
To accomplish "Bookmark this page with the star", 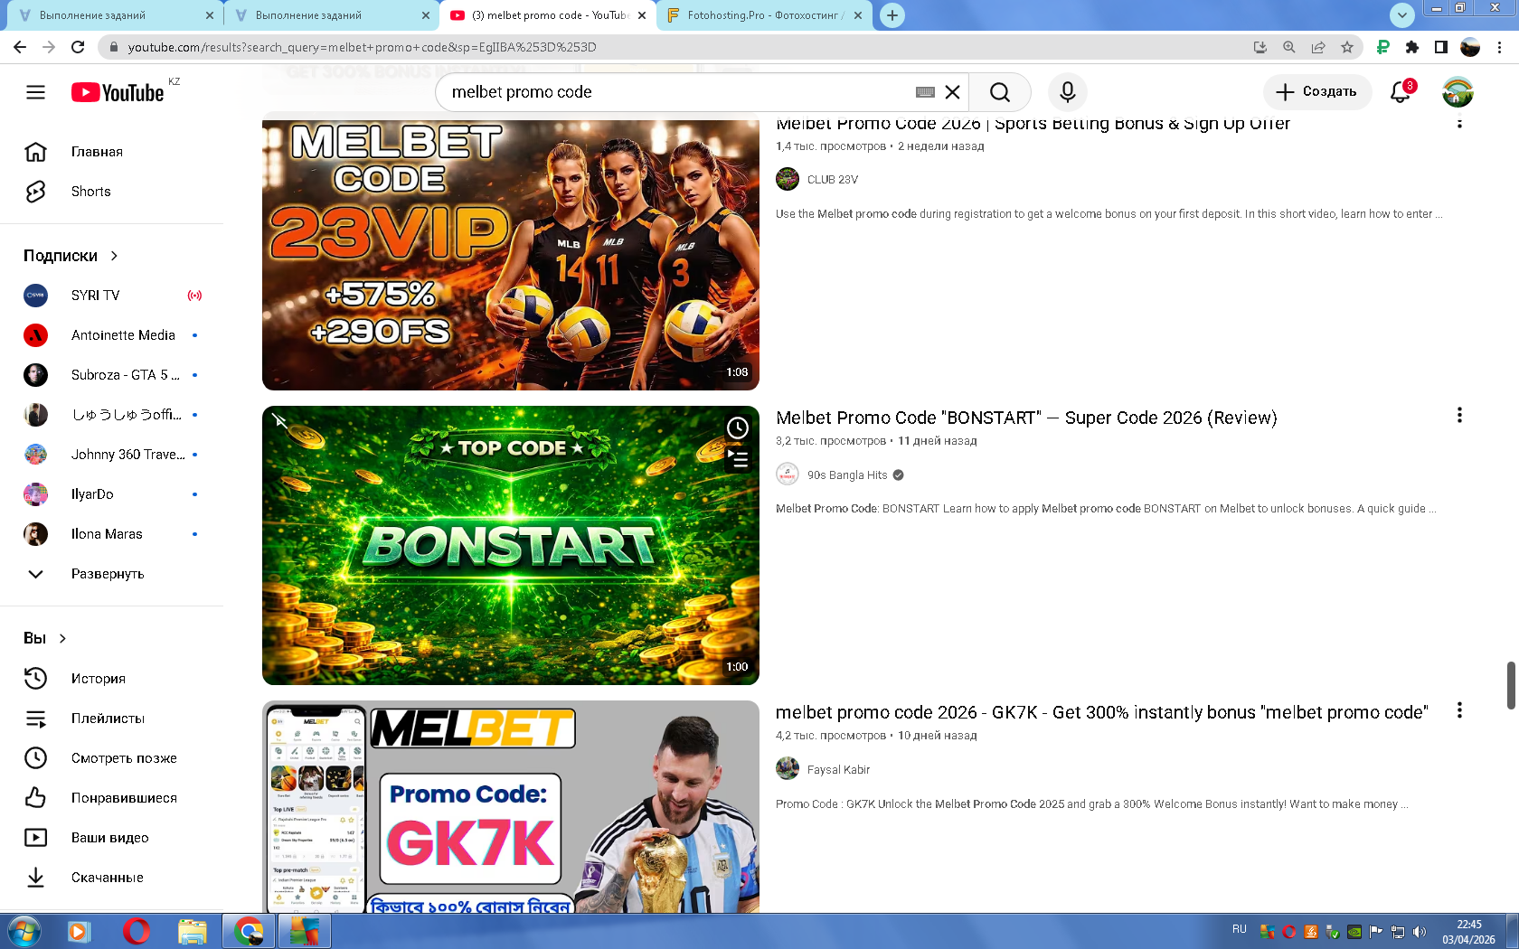I will coord(1347,47).
